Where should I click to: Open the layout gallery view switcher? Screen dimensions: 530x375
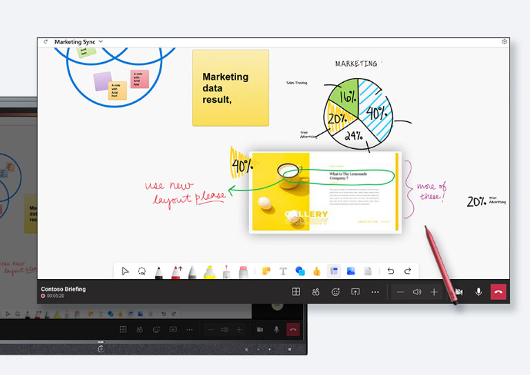click(x=296, y=292)
